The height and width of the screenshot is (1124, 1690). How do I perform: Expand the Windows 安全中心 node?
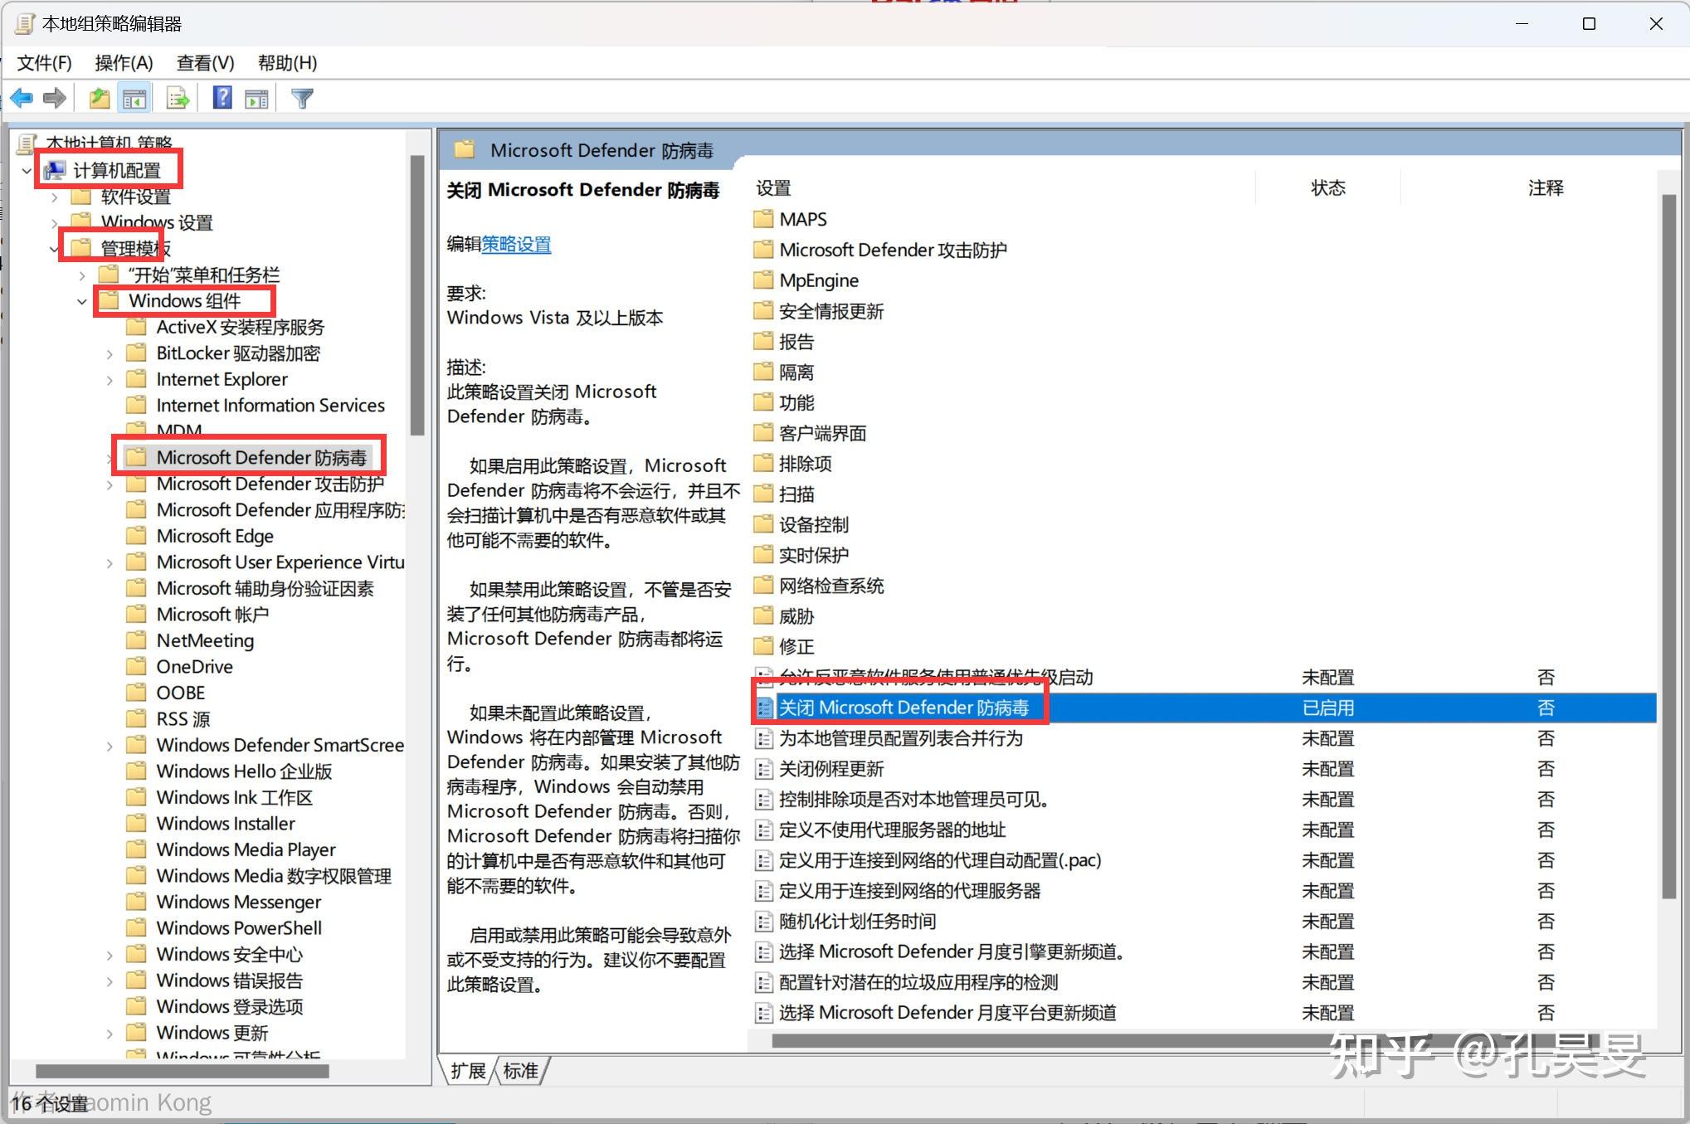(110, 956)
